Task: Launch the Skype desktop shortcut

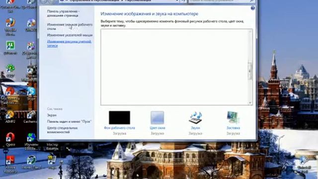Action: (x=31, y=94)
